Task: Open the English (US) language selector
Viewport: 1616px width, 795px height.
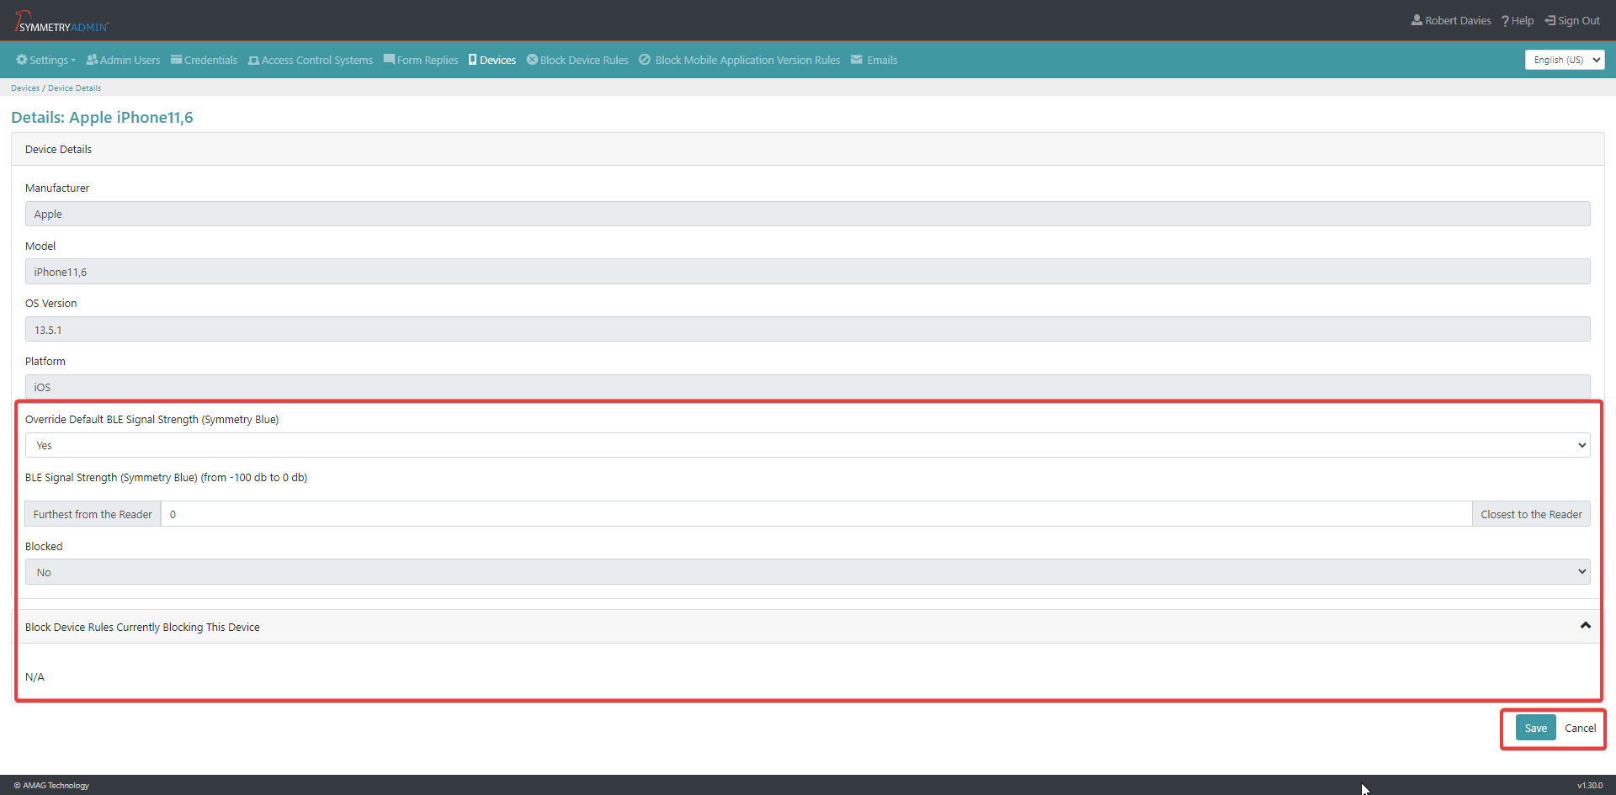Action: tap(1565, 60)
